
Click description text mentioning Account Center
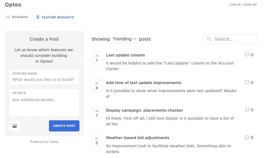(x=170, y=66)
